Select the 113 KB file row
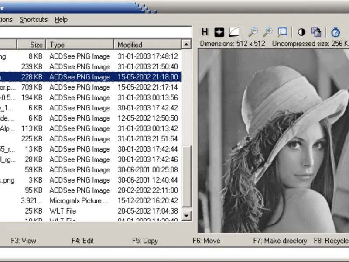Viewport: 349px width, 262px height. 91,128
